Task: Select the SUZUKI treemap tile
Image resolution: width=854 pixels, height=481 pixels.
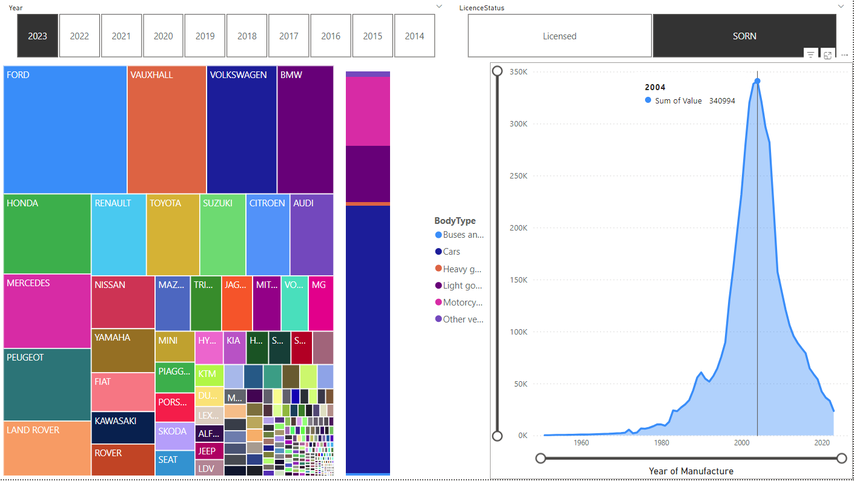Action: click(222, 235)
